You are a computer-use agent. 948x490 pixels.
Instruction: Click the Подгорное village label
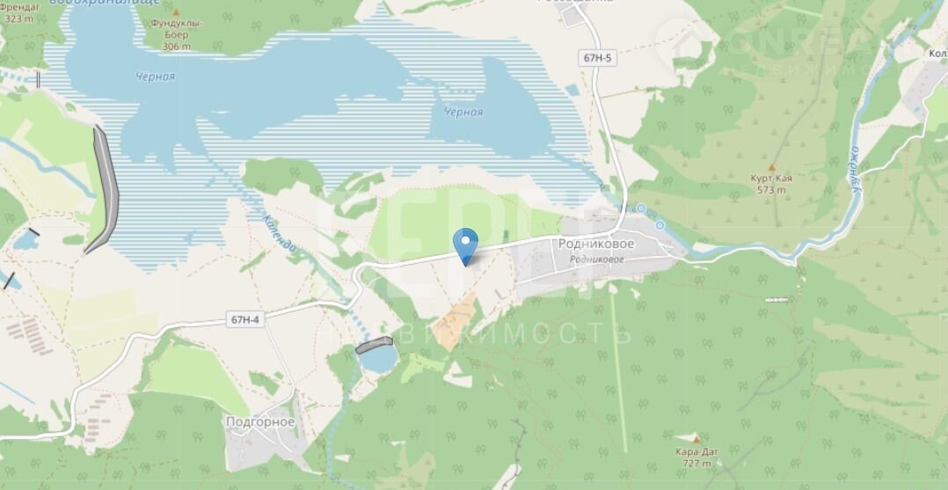coord(260,421)
